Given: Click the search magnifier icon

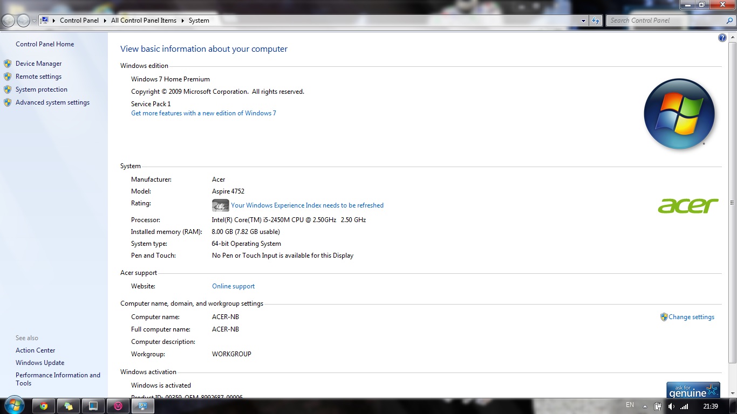Looking at the screenshot, I should tap(730, 20).
